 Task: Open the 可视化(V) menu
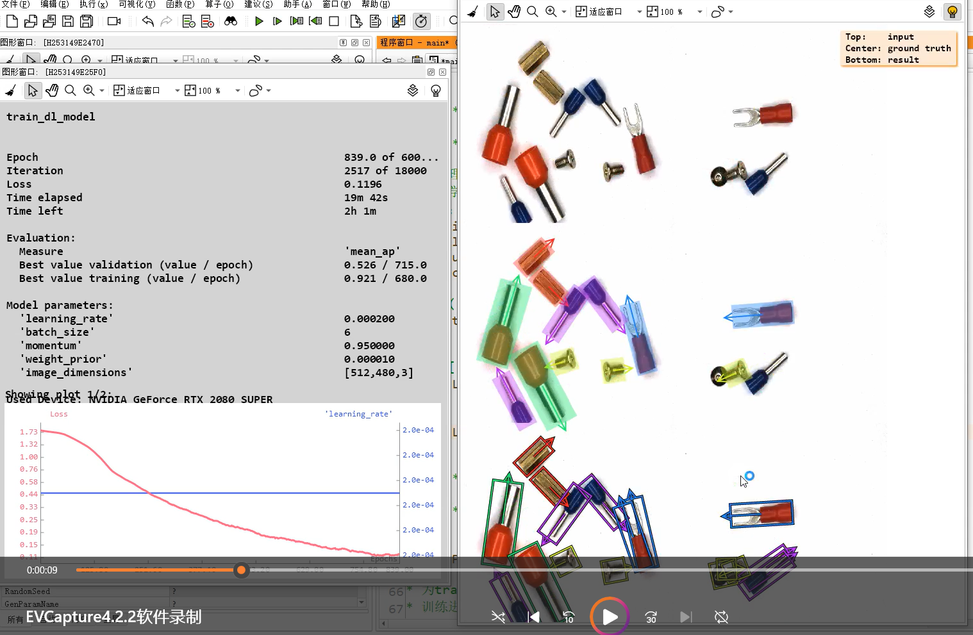[137, 4]
